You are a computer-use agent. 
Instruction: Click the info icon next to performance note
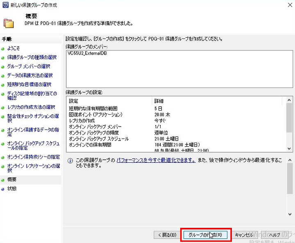coord(70,161)
